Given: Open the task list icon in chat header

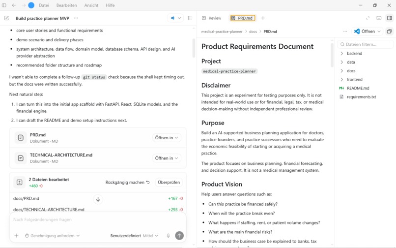Looking at the screenshot, I should pos(190,18).
